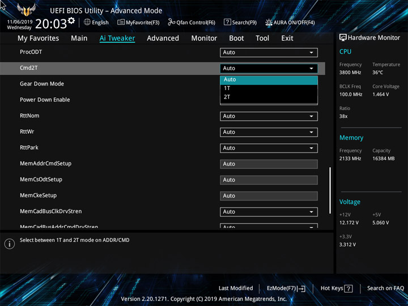Click CPU frequency value 3800 MHz

(350, 73)
